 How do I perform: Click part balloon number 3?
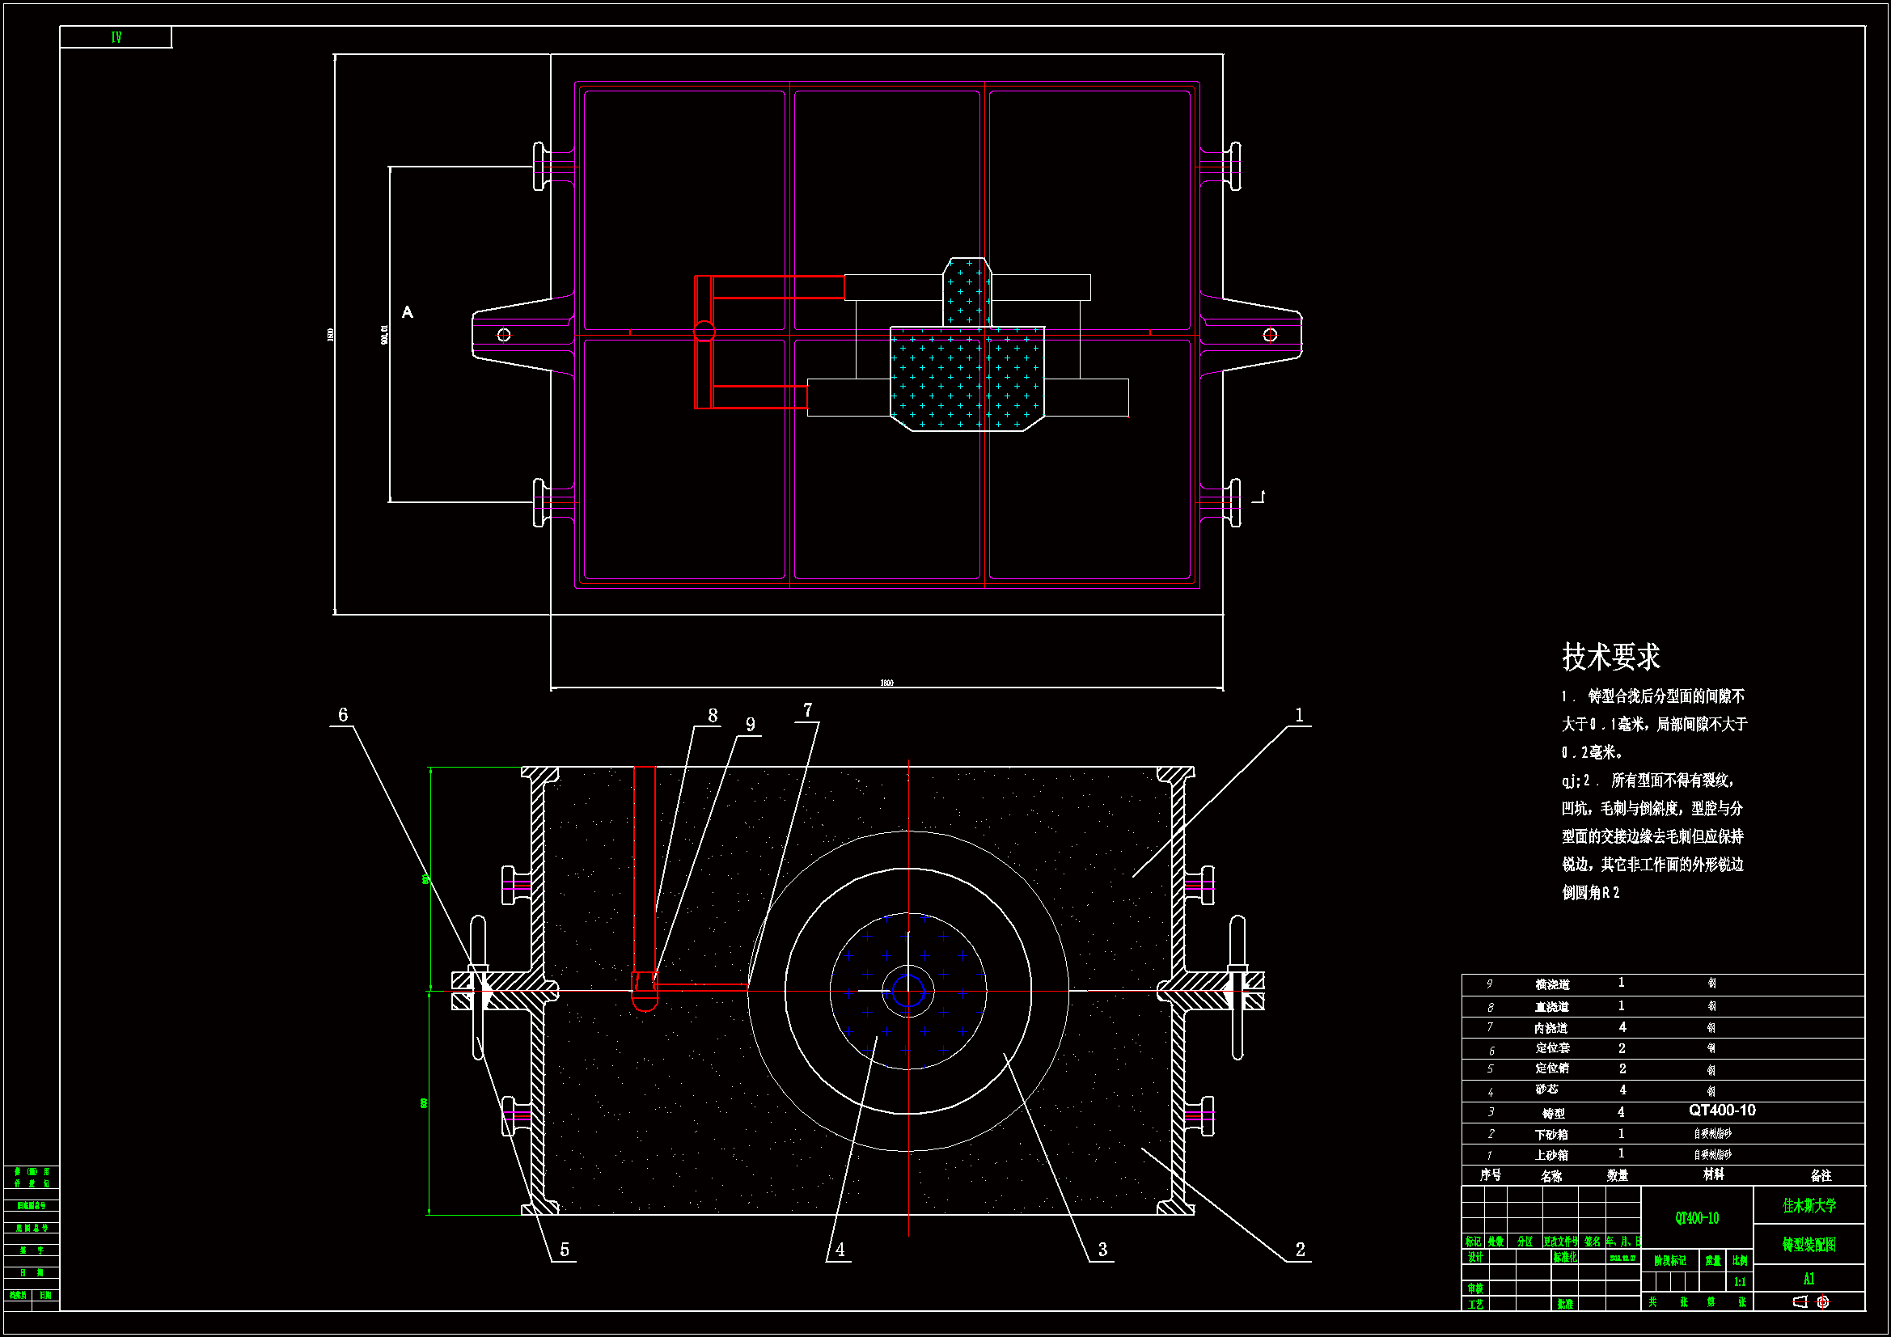pos(1102,1250)
